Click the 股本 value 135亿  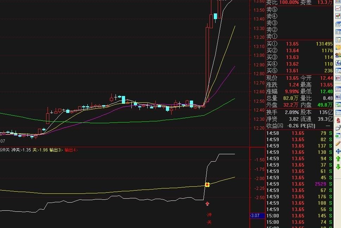click(x=326, y=113)
